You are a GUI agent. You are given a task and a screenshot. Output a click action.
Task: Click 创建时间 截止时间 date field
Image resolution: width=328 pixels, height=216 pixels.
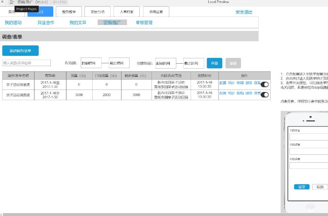(194, 63)
